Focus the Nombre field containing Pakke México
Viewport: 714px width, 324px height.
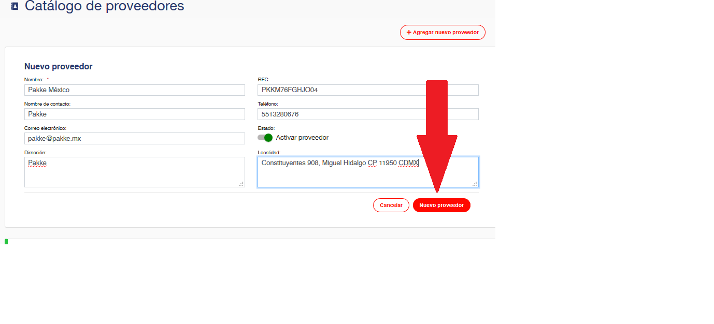(x=134, y=90)
